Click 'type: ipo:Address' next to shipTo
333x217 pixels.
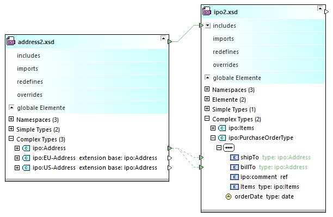[286, 157]
